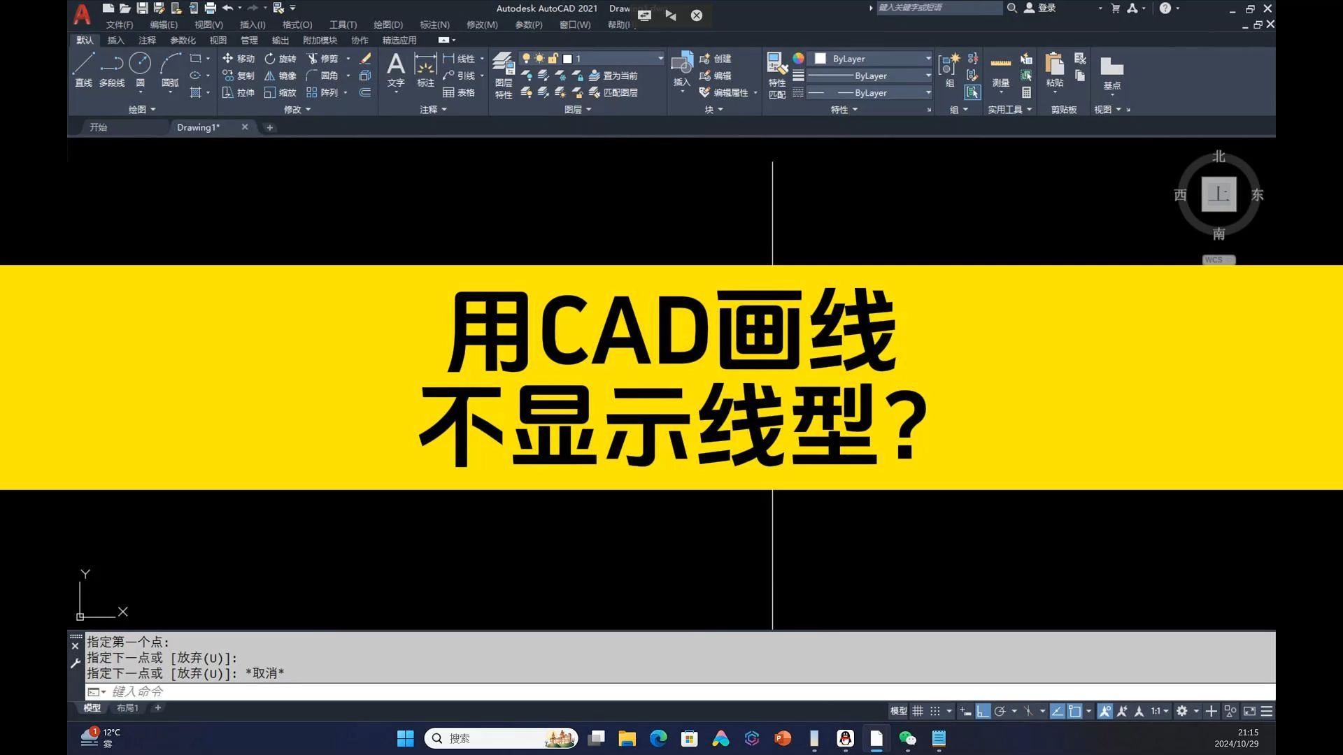Screen dimensions: 1343x755
Task: Insert a Table (表格)
Action: (459, 92)
